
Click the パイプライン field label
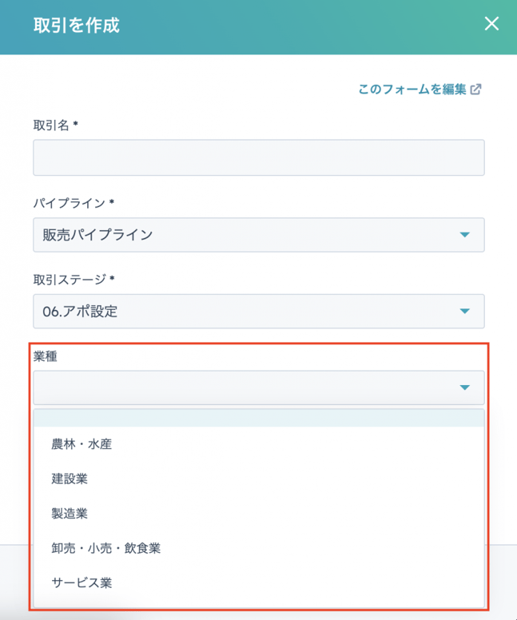(x=70, y=202)
